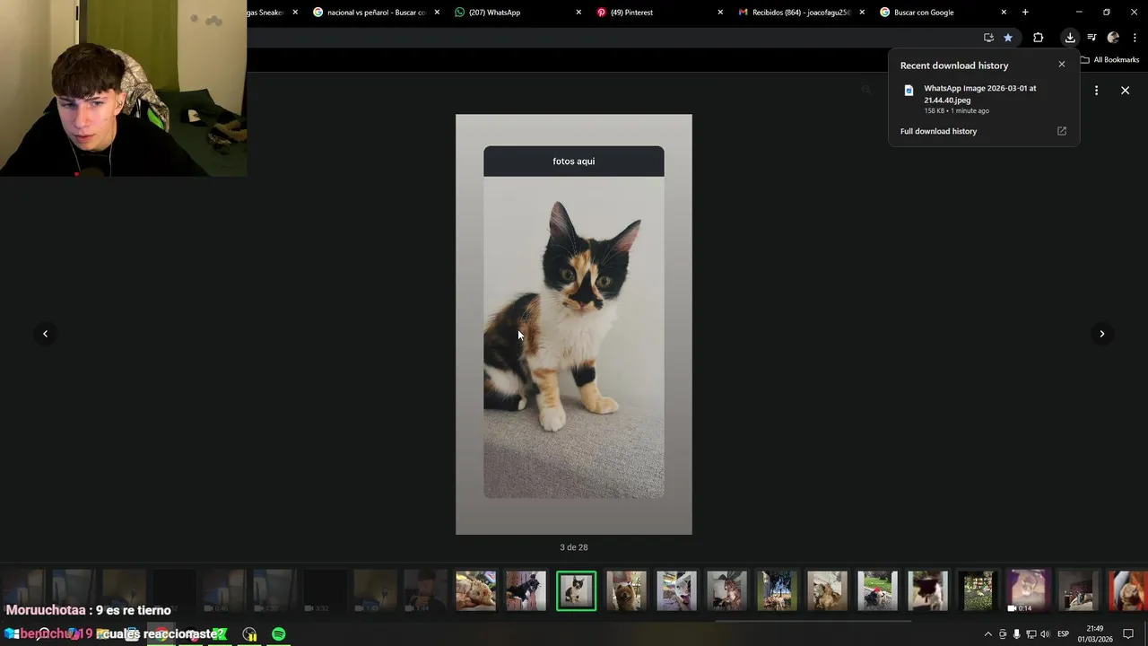Click the Pinterest tab favicon

602,13
